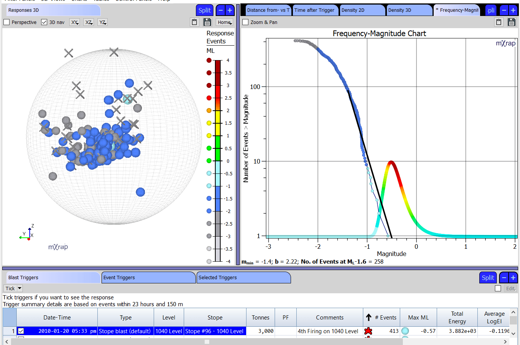The width and height of the screenshot is (520, 345).
Task: Click the clipboard copy icon in Responses 3D panel
Action: pos(194,22)
